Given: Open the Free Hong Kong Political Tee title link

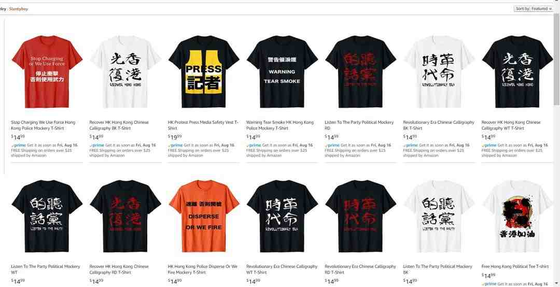Looking at the screenshot, I should click(515, 266).
